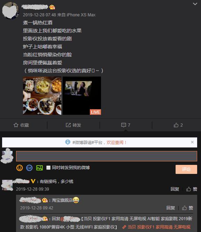Like the post with the thumbs-up showing 2
This screenshot has width=201, height=232.
click(x=178, y=125)
